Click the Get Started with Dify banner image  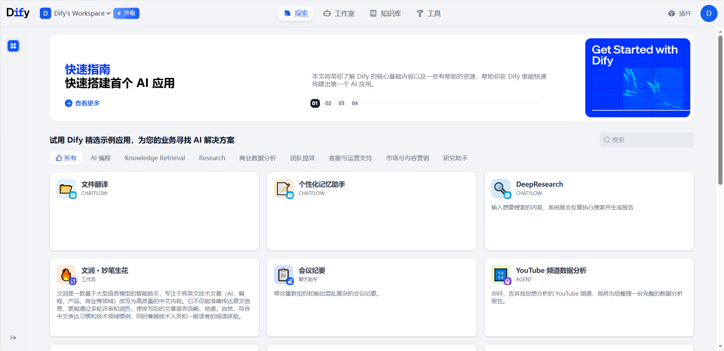[637, 78]
